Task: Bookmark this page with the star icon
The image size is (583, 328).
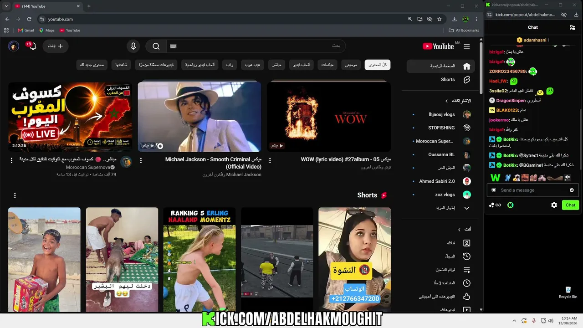Action: (439, 19)
